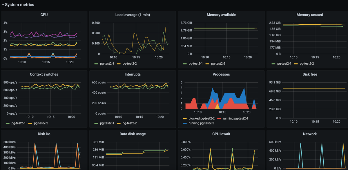
Task: Open the Load average (1 min) panel menu
Action: point(132,15)
